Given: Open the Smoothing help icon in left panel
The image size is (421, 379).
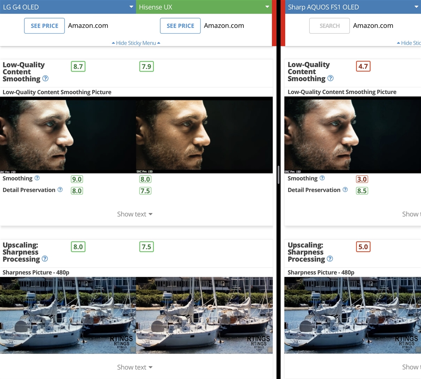Looking at the screenshot, I should [37, 178].
